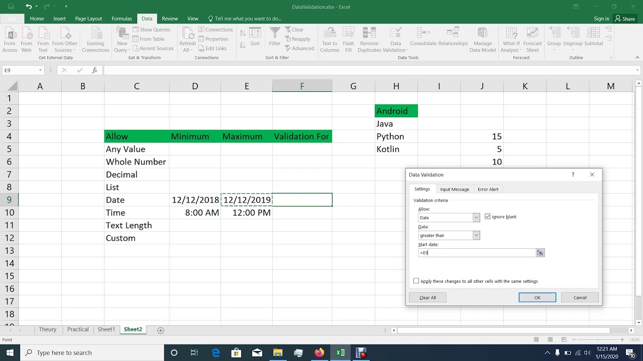
Task: Click the Insert Function fx icon
Action: coord(94,70)
